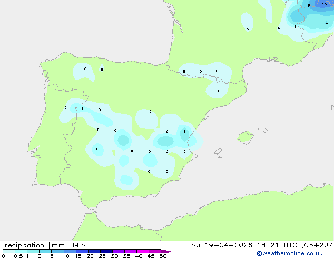Click the 30–35 mm purple legend swatch
This screenshot has width=334, height=258.
click(118, 251)
